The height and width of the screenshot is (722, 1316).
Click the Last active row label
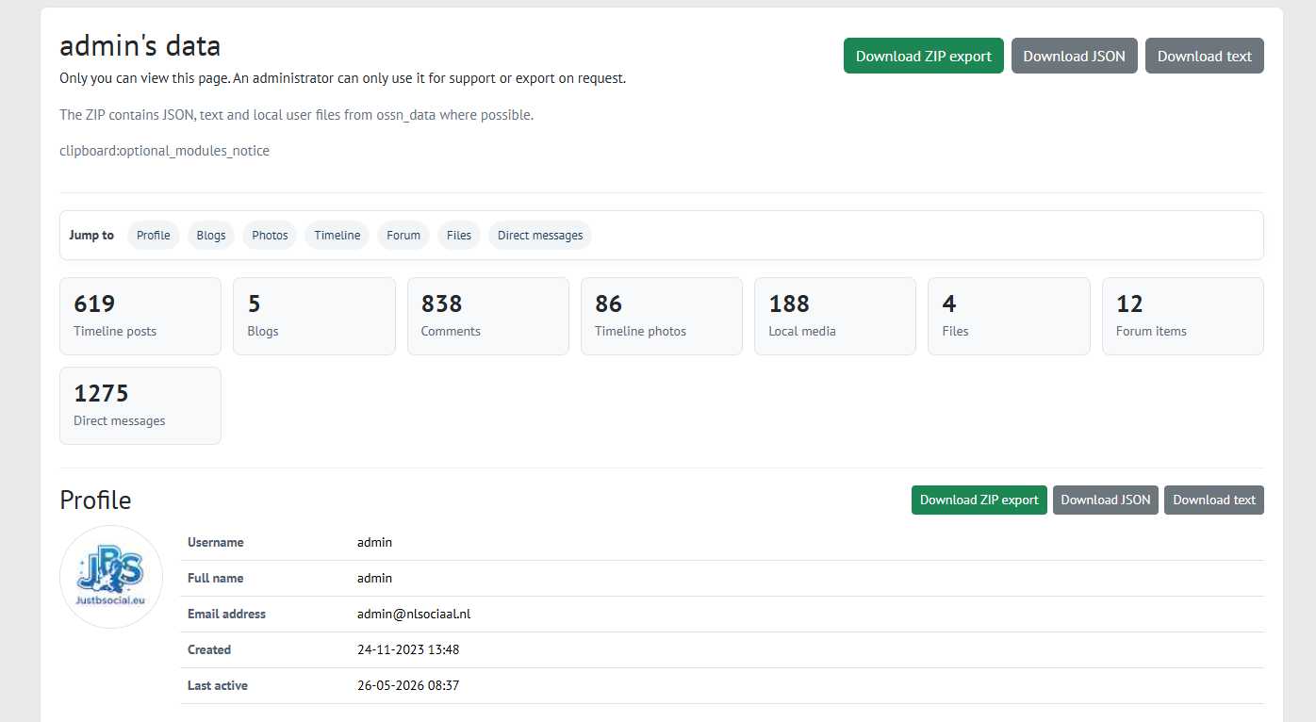[218, 685]
